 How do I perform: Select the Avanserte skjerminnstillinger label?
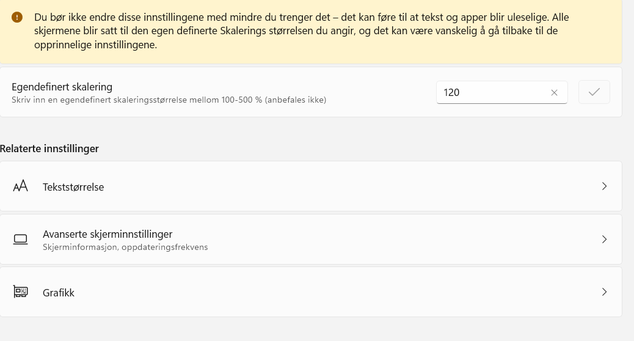(x=107, y=234)
